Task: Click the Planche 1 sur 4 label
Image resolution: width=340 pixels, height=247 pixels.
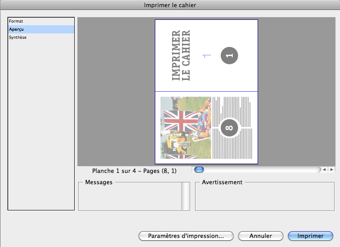Action: coord(134,171)
